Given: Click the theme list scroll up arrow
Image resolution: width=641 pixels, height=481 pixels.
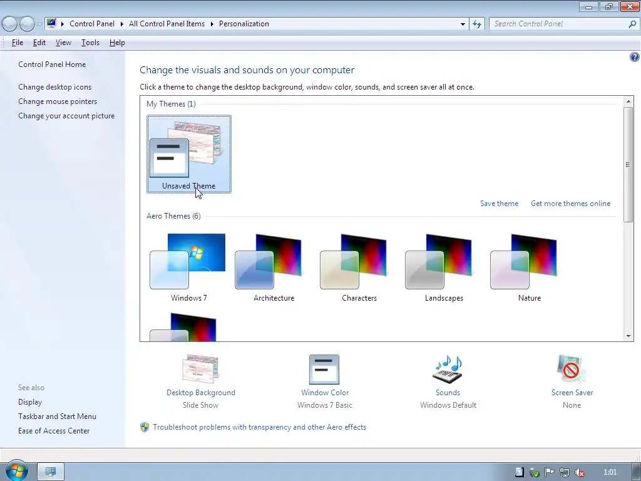Looking at the screenshot, I should coord(628,101).
